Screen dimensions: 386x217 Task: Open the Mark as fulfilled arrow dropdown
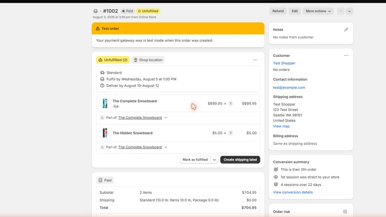tap(214, 160)
